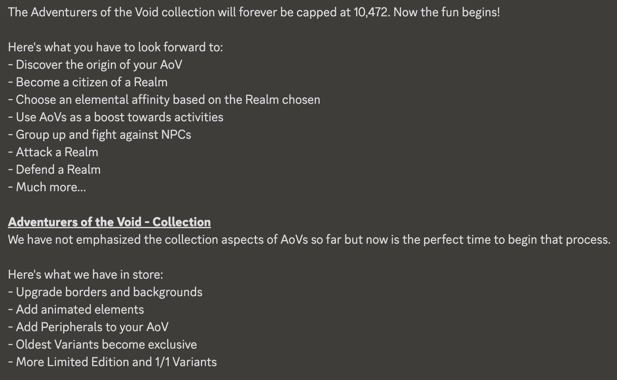617x380 pixels.
Task: Click 'More Limited Edition and 1/1 Variants'
Action: tap(112, 362)
